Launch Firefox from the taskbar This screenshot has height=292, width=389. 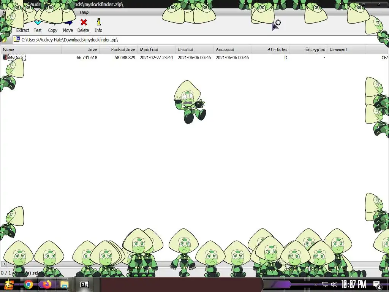[x=47, y=284]
